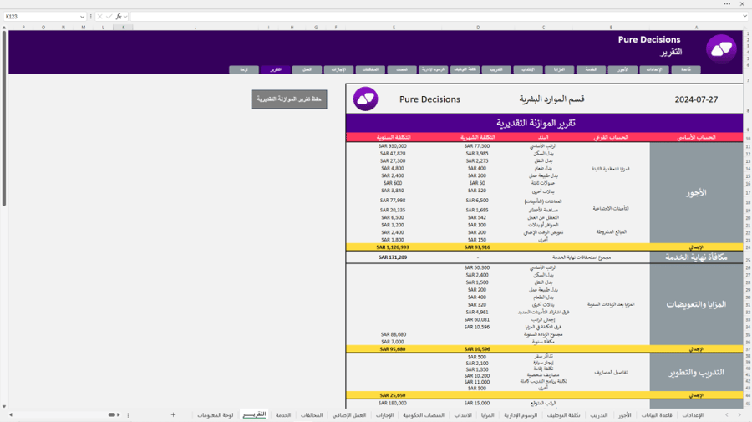Open the الإعدادات sheet tab
Screen dimensions: 752x422
(x=693, y=414)
